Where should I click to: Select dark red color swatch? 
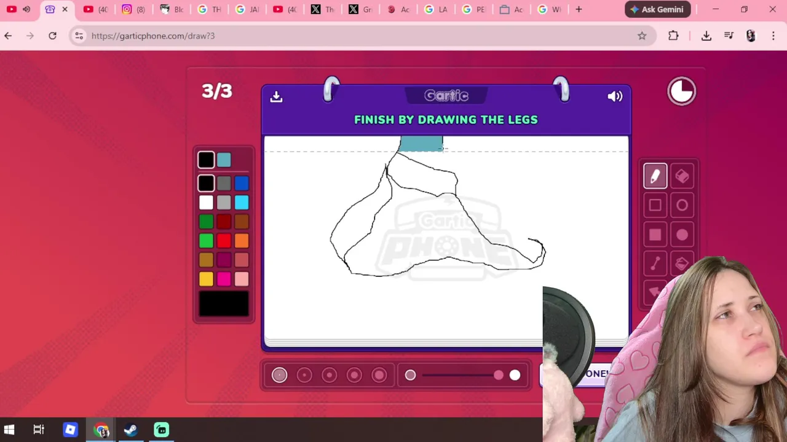[224, 222]
